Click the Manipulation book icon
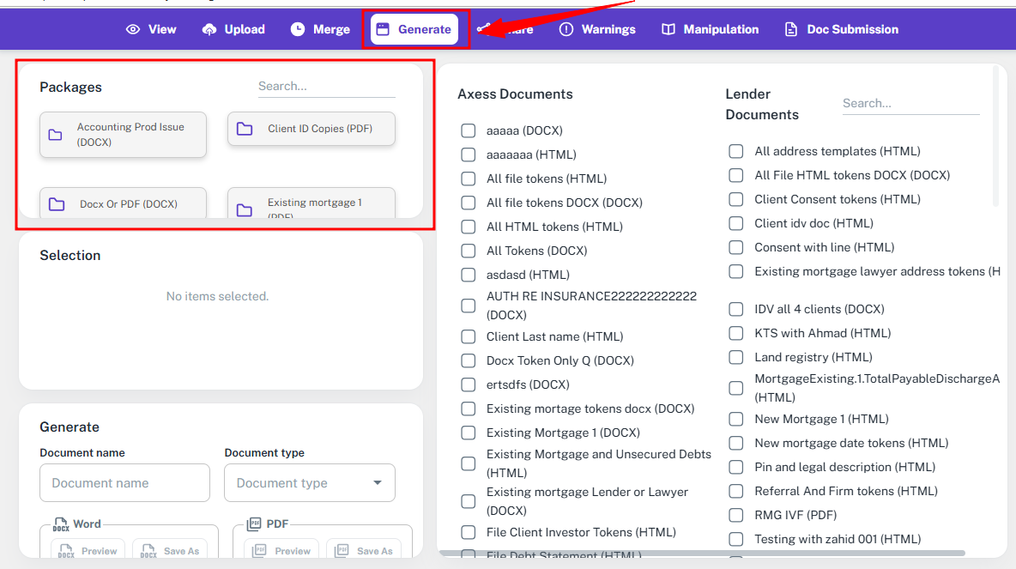Viewport: 1016px width, 569px height. [x=668, y=29]
